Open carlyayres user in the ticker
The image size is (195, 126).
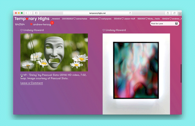pyautogui.click(x=106, y=19)
